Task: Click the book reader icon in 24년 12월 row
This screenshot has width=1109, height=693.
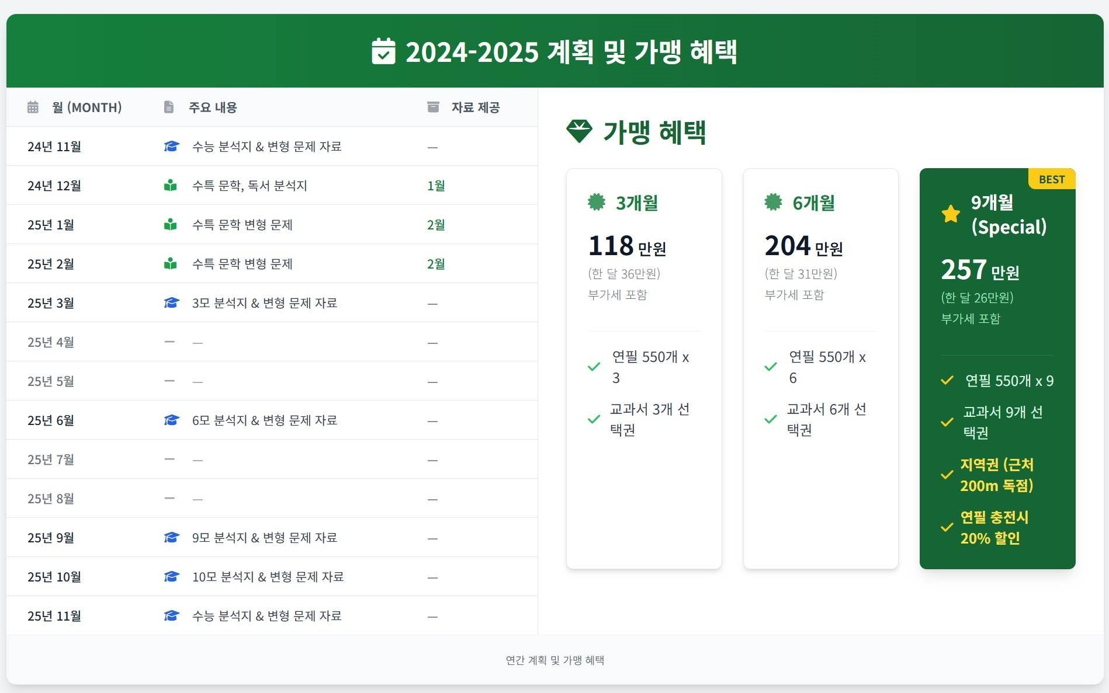Action: pyautogui.click(x=171, y=186)
